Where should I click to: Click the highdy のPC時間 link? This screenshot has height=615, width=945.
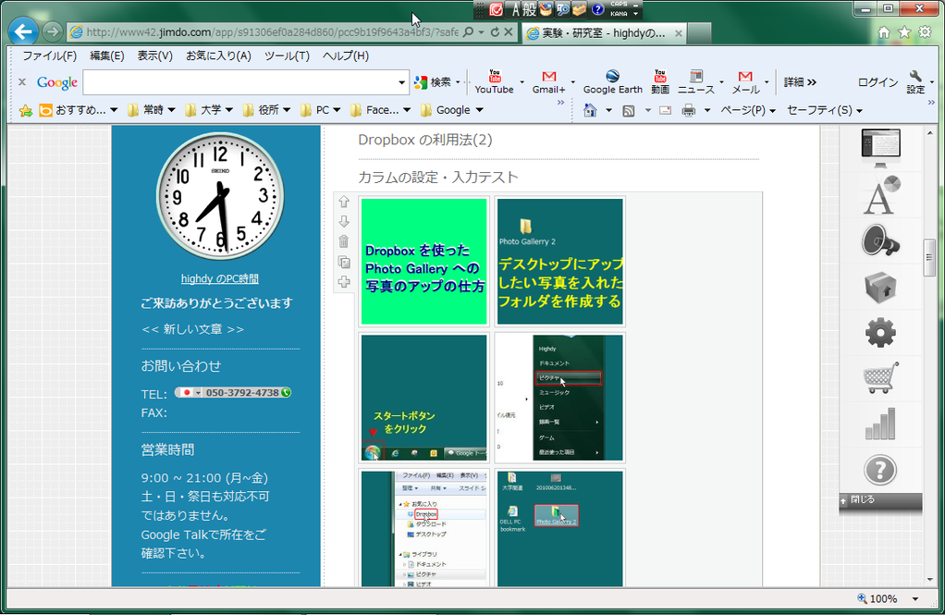point(220,278)
